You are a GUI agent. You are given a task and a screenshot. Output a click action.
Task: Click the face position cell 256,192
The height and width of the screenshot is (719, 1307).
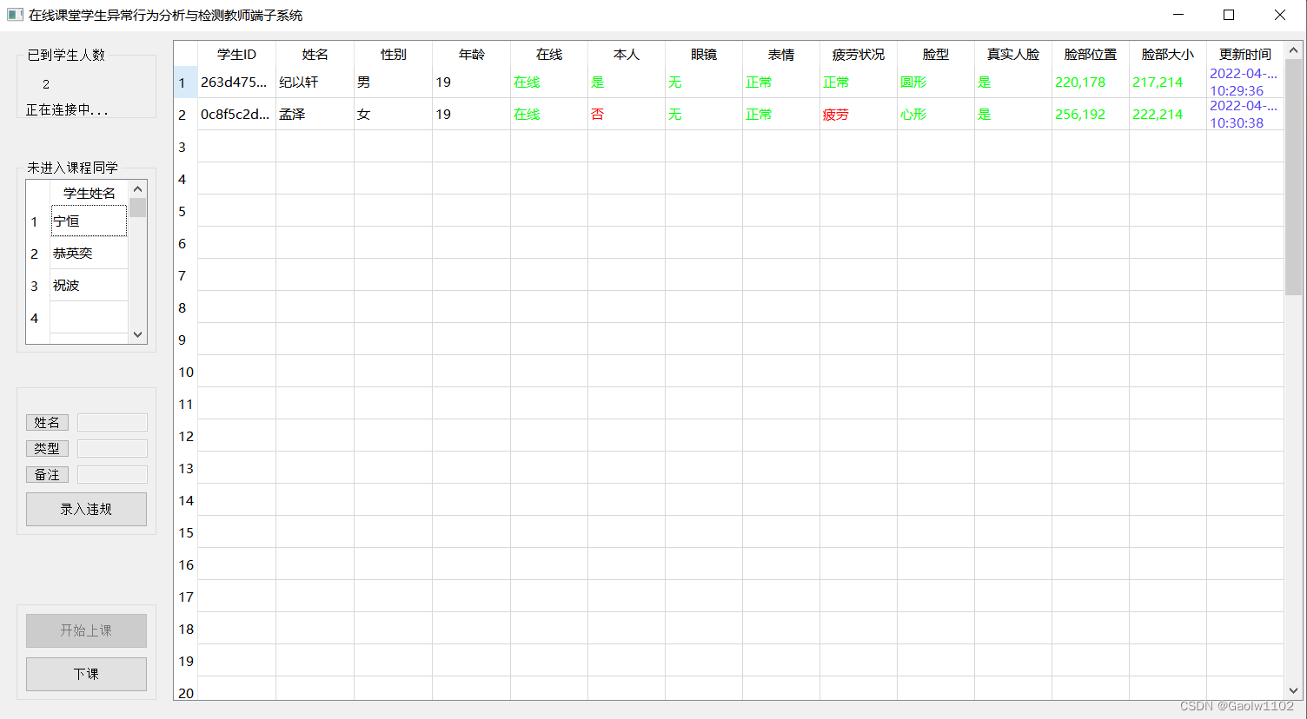[x=1091, y=115]
